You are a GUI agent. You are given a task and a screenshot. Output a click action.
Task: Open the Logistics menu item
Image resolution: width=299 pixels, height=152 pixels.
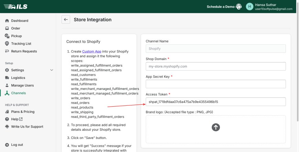[18, 78]
